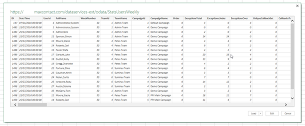Viewport: 305px width, 126px height.
Task: Click the PPI Main Campaign cell in row 1498
Action: coord(161,95)
